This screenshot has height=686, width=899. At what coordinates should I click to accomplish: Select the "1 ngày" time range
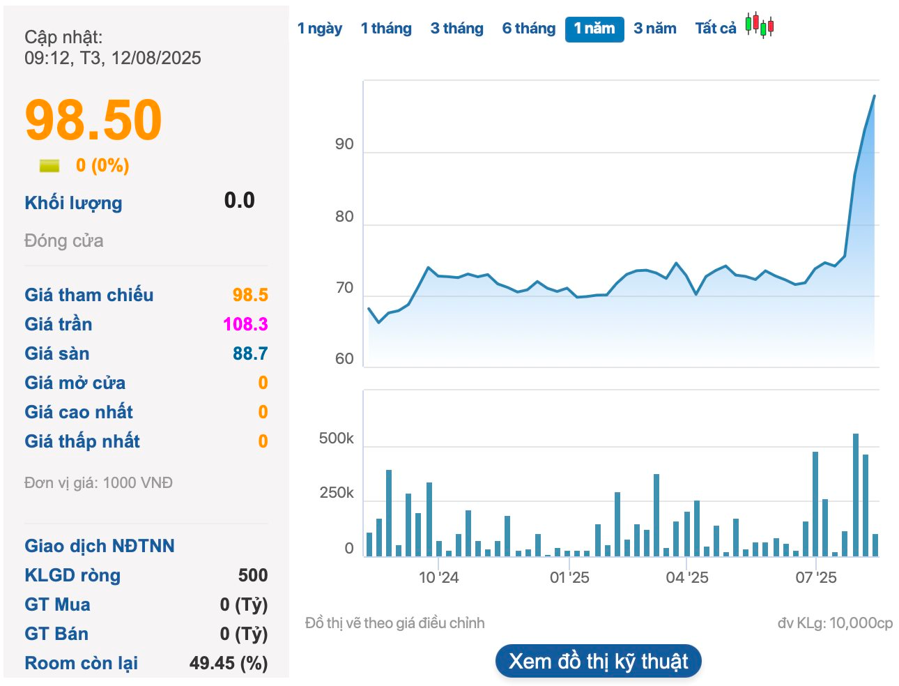click(x=320, y=28)
